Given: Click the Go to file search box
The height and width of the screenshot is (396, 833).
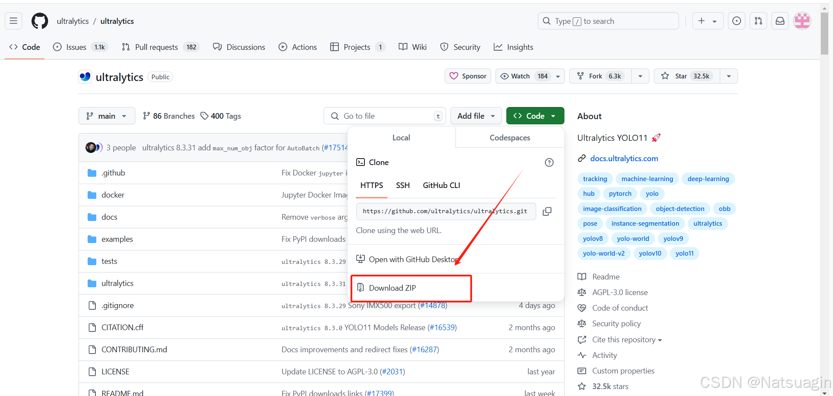Looking at the screenshot, I should pos(385,116).
